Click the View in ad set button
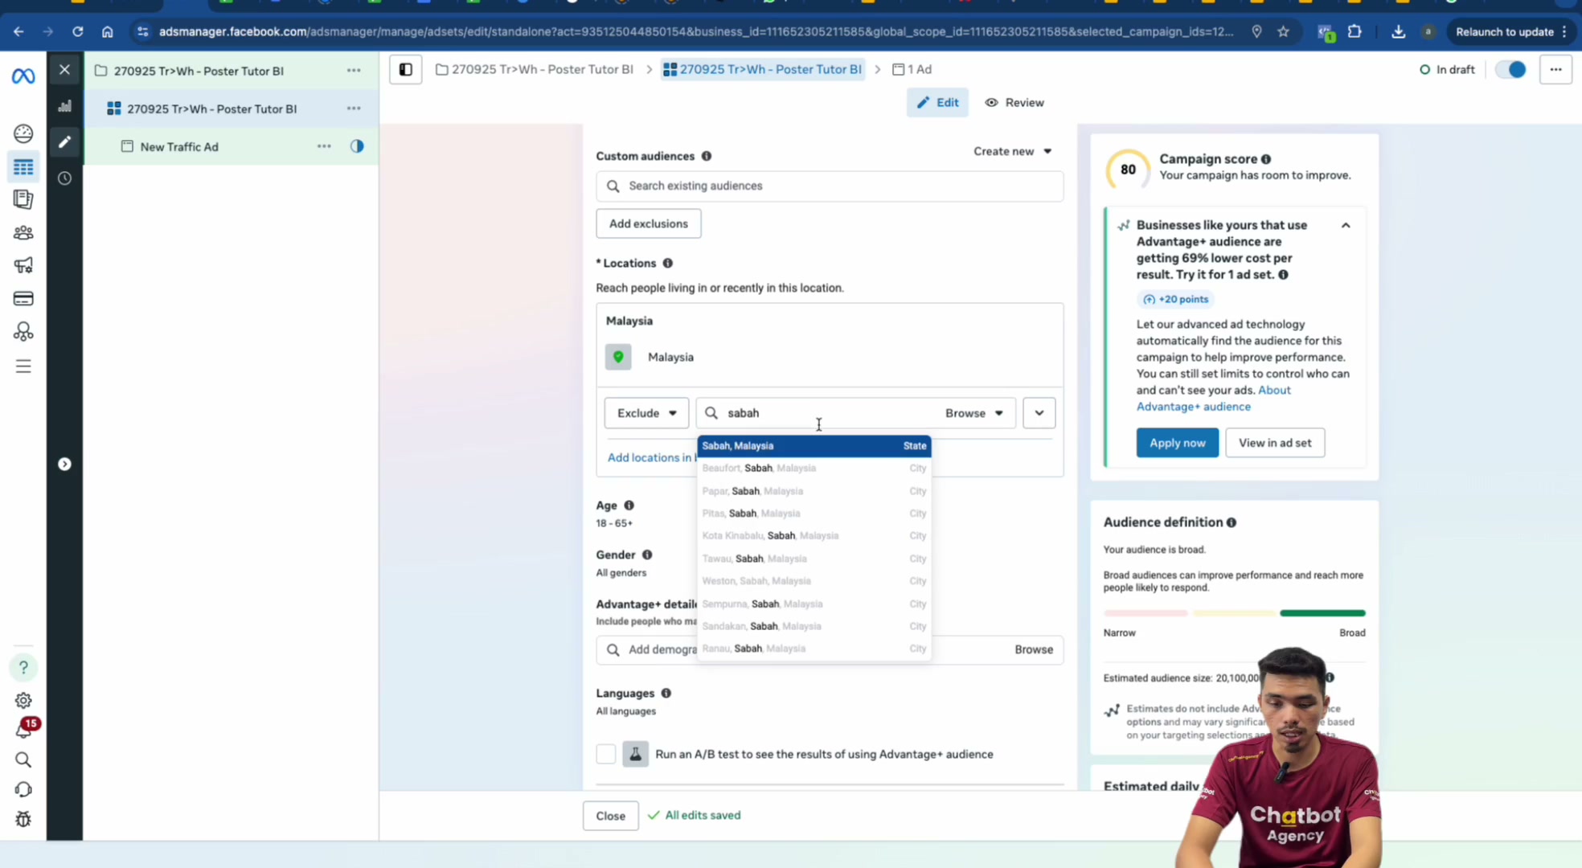Image resolution: width=1582 pixels, height=868 pixels. pos(1274,443)
